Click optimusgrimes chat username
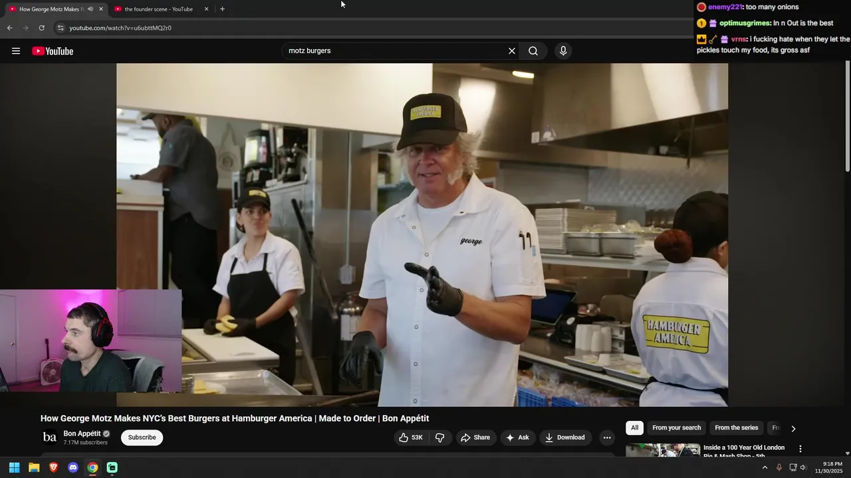Viewport: 851px width, 478px height. click(744, 23)
